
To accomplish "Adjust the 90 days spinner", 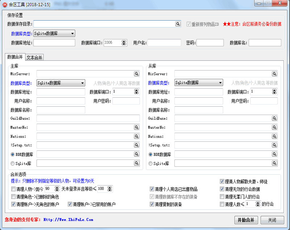I will pos(57,189).
